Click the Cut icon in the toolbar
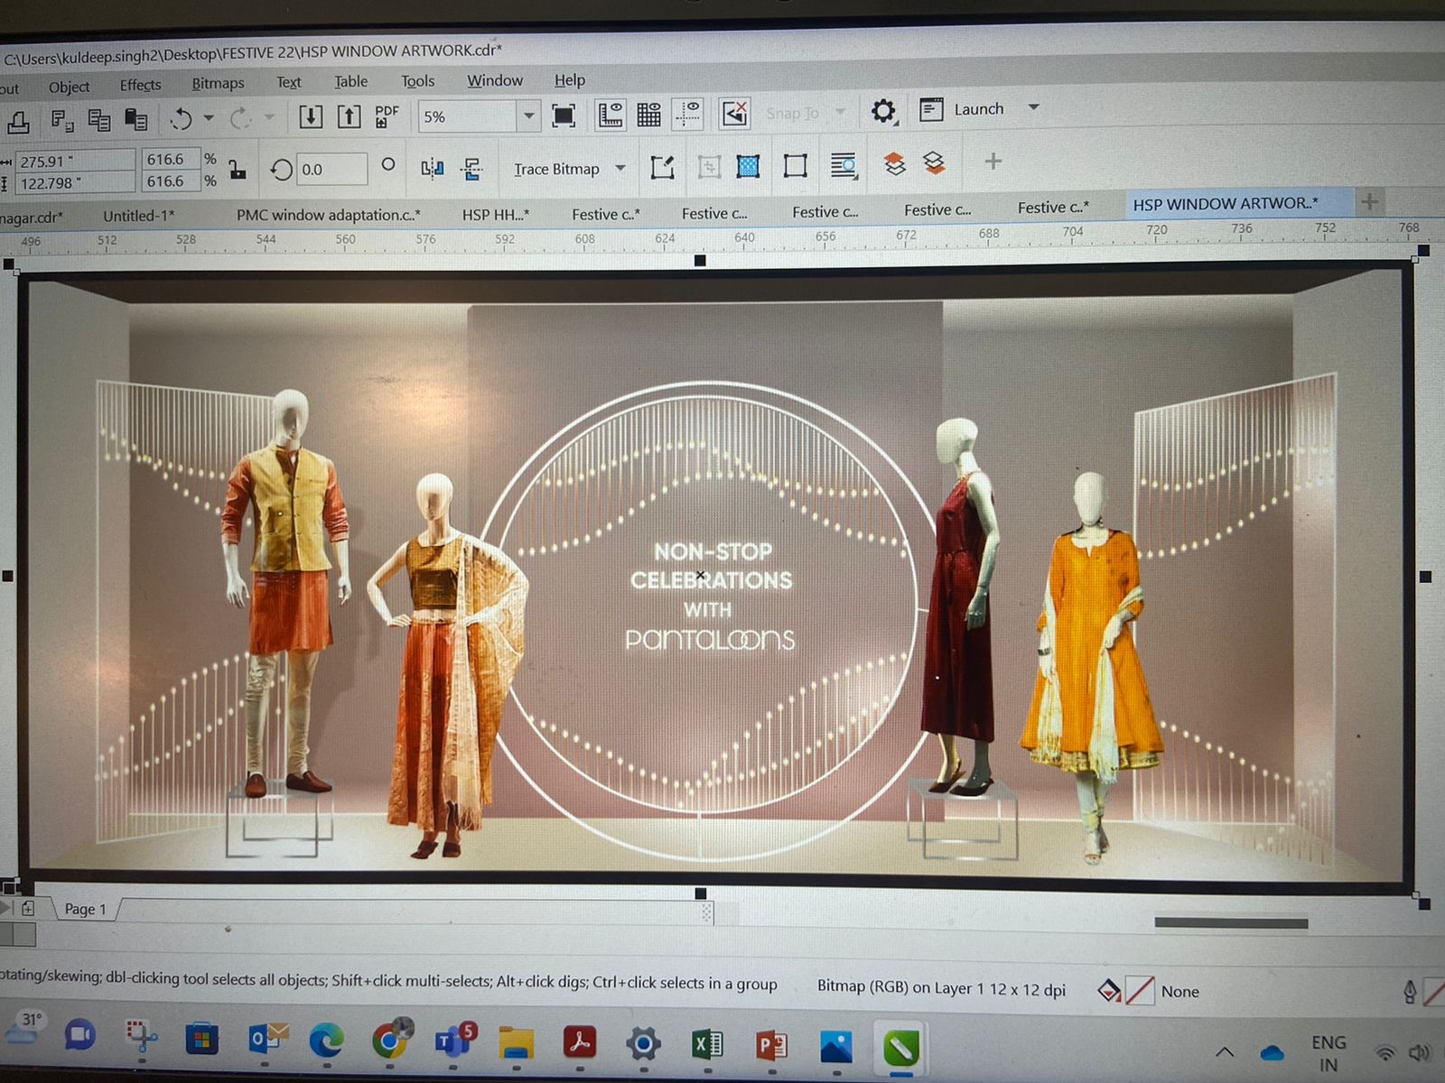 62,120
